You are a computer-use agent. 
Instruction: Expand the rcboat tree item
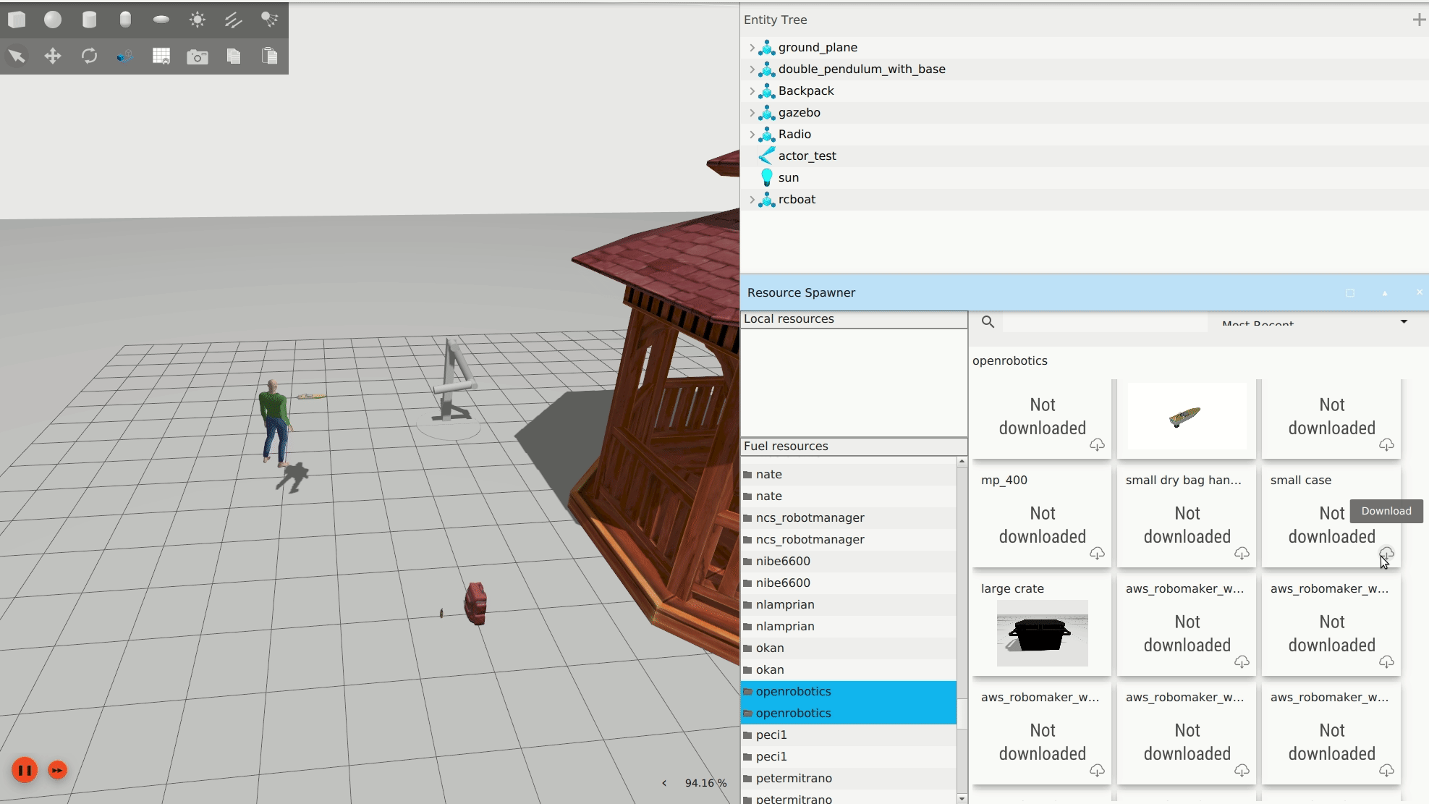point(752,200)
